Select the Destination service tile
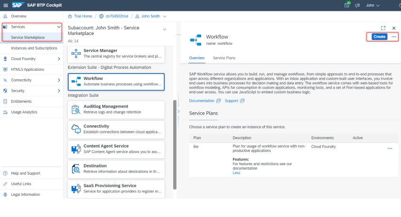401x217 pixels. (116, 169)
